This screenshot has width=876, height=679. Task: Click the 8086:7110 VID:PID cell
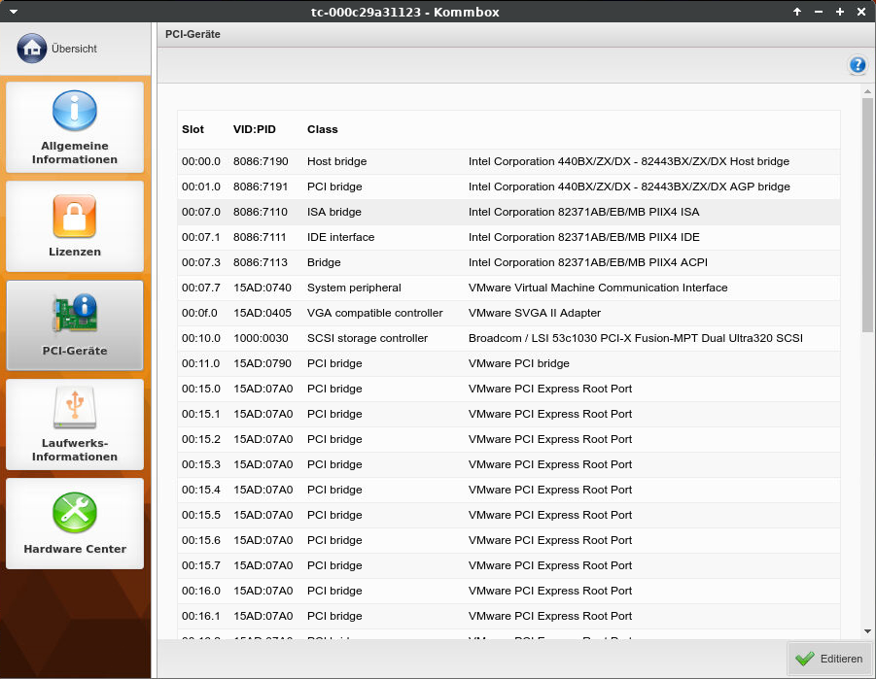261,212
